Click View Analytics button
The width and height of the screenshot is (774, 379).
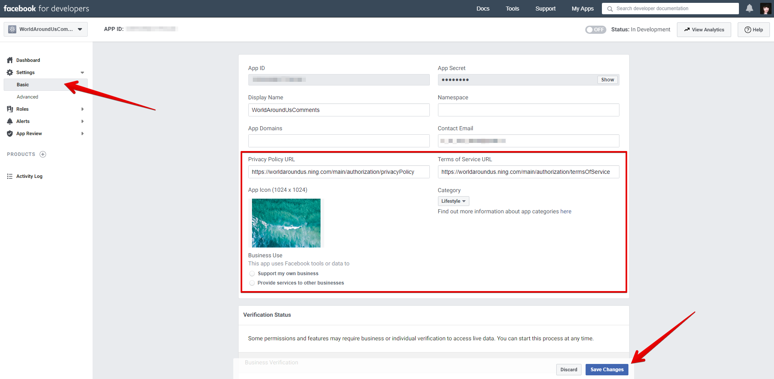704,30
